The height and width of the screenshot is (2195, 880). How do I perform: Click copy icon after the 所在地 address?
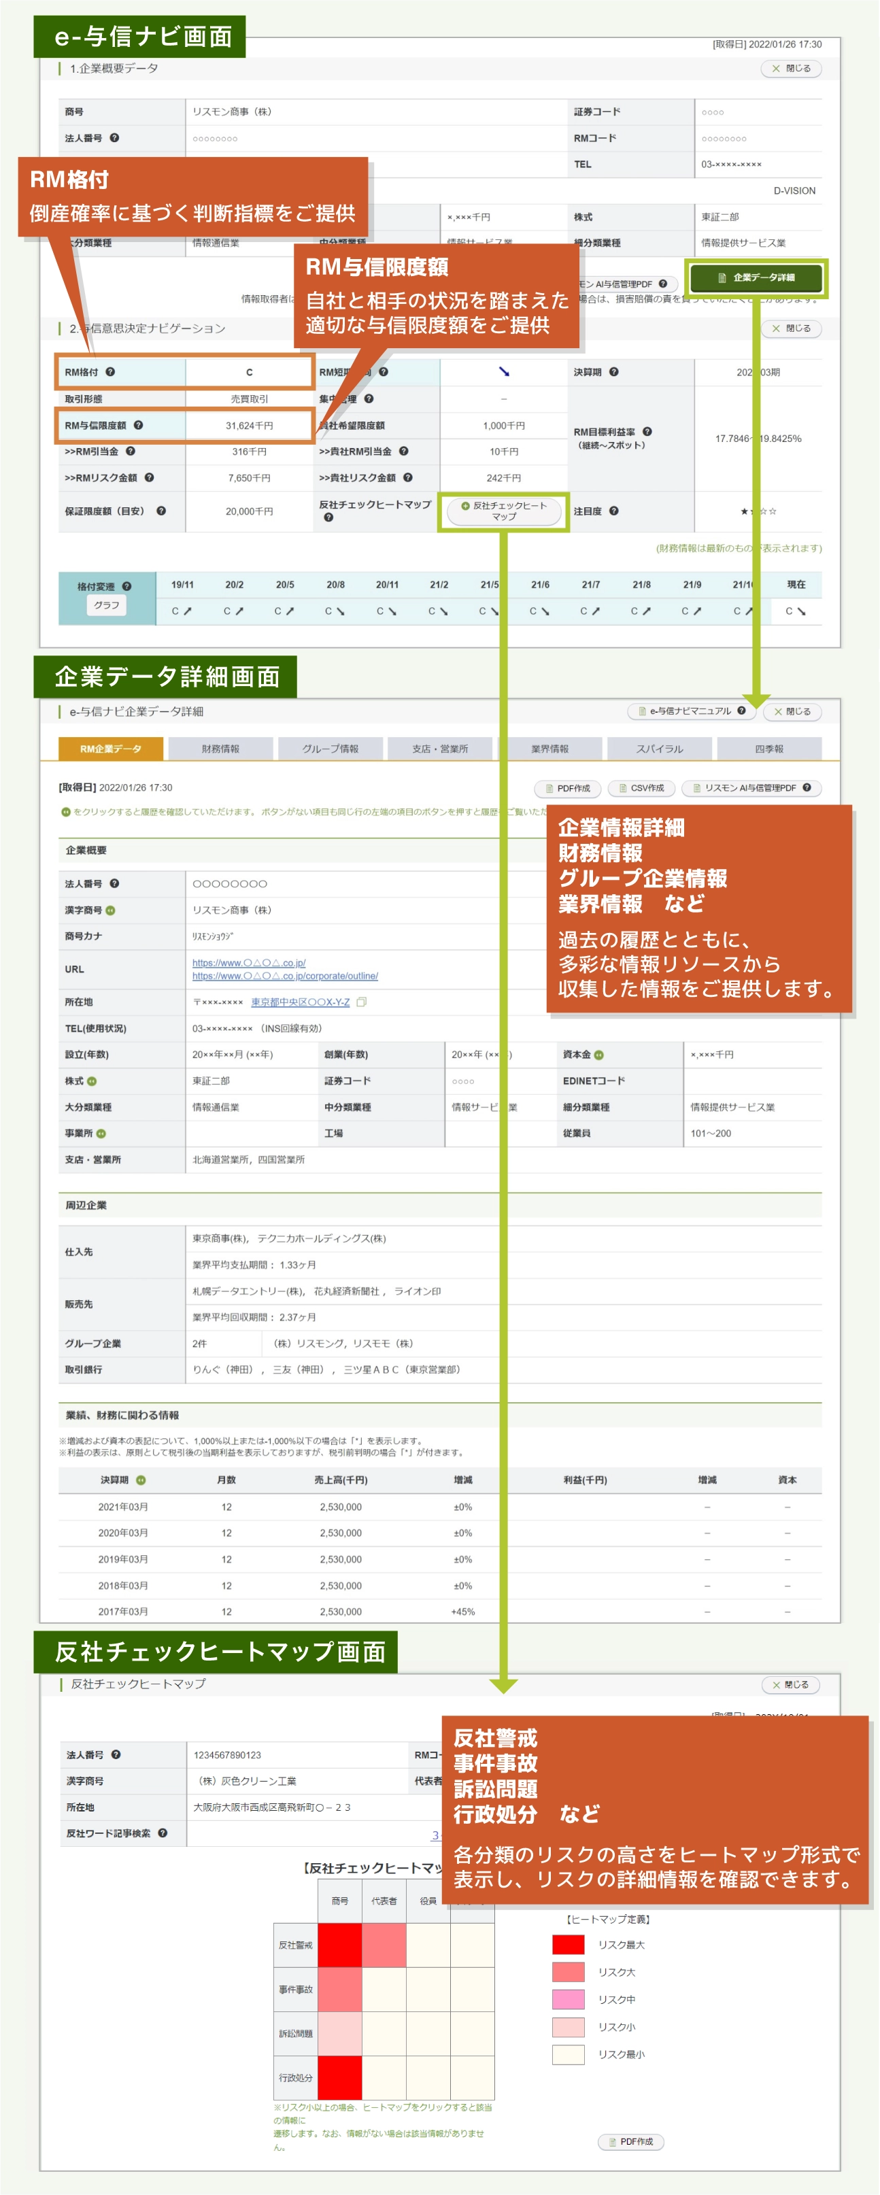coord(361,1002)
